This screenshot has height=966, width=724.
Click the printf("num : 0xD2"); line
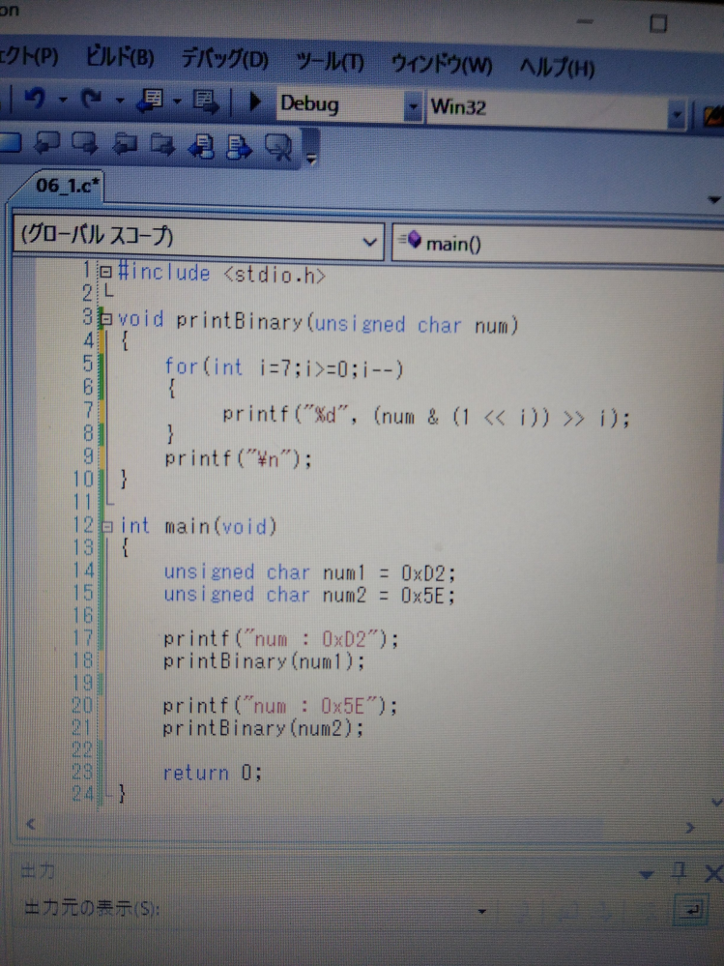(280, 639)
